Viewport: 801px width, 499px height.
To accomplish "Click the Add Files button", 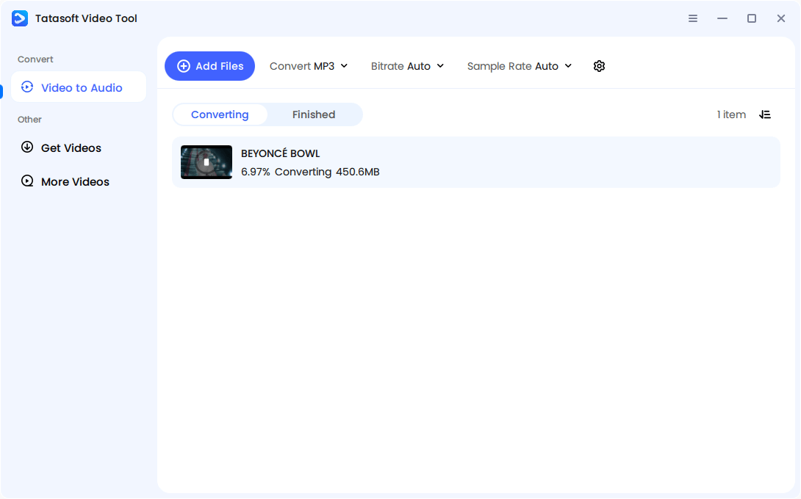I will coord(209,66).
